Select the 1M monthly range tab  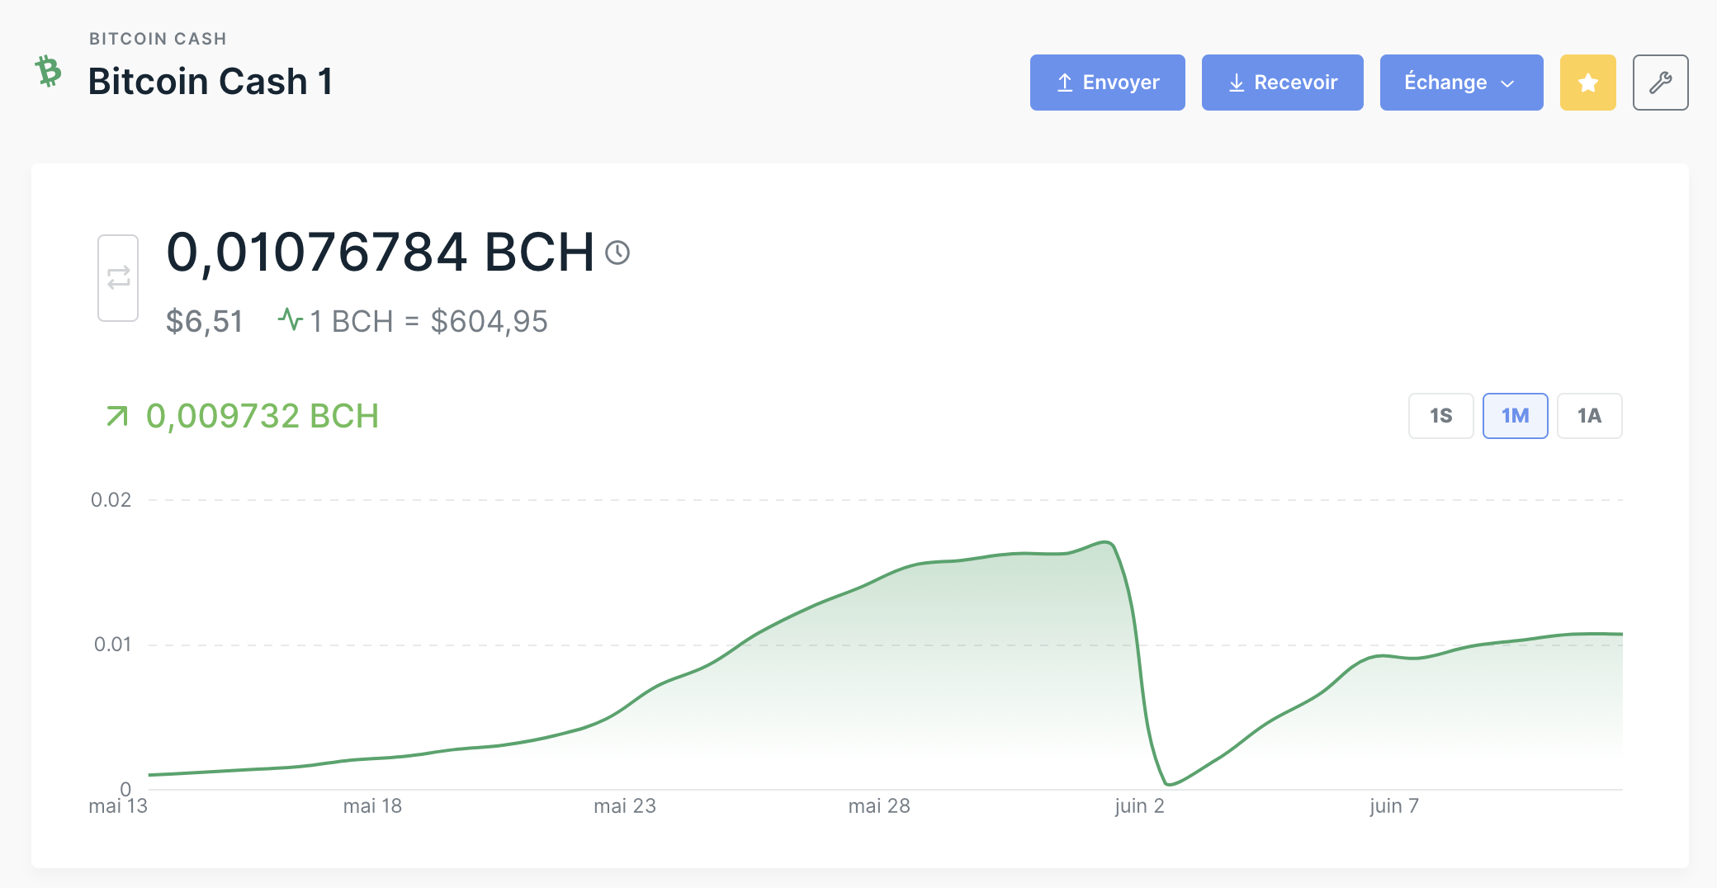click(1515, 416)
